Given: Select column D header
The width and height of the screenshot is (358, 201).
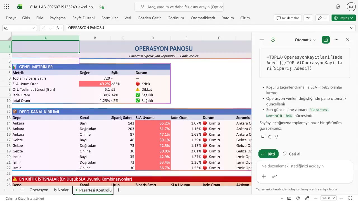Looking at the screenshot, I should click(153, 38).
